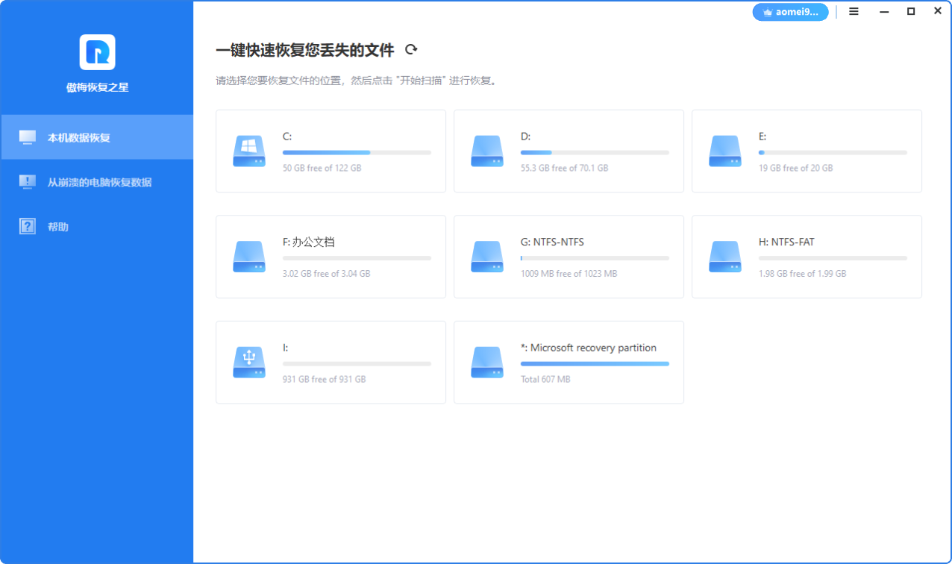Click the refresh icon beside the heading
The image size is (952, 564).
click(410, 50)
